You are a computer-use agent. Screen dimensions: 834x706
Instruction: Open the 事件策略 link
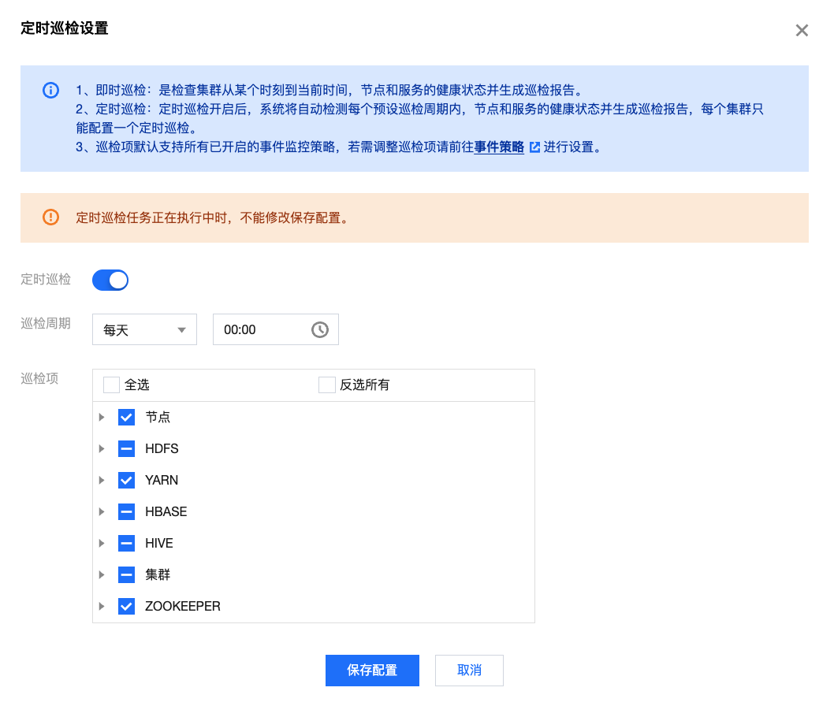point(499,147)
